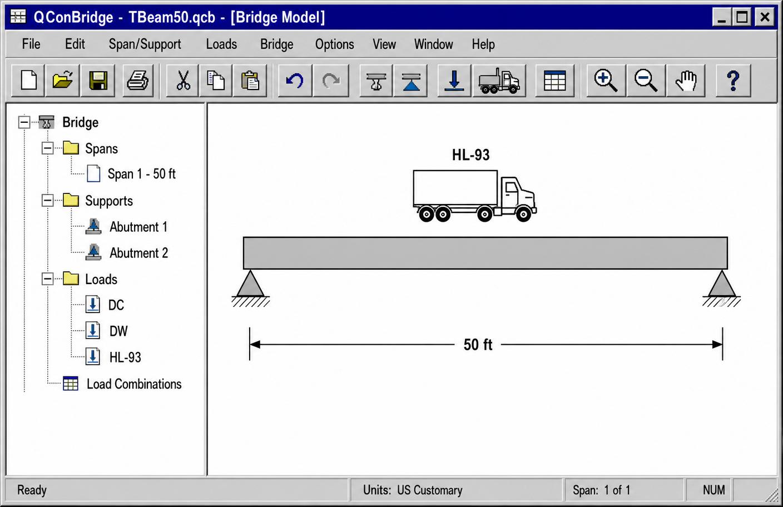Select the hand pan tool
This screenshot has height=507, width=783.
coord(686,81)
